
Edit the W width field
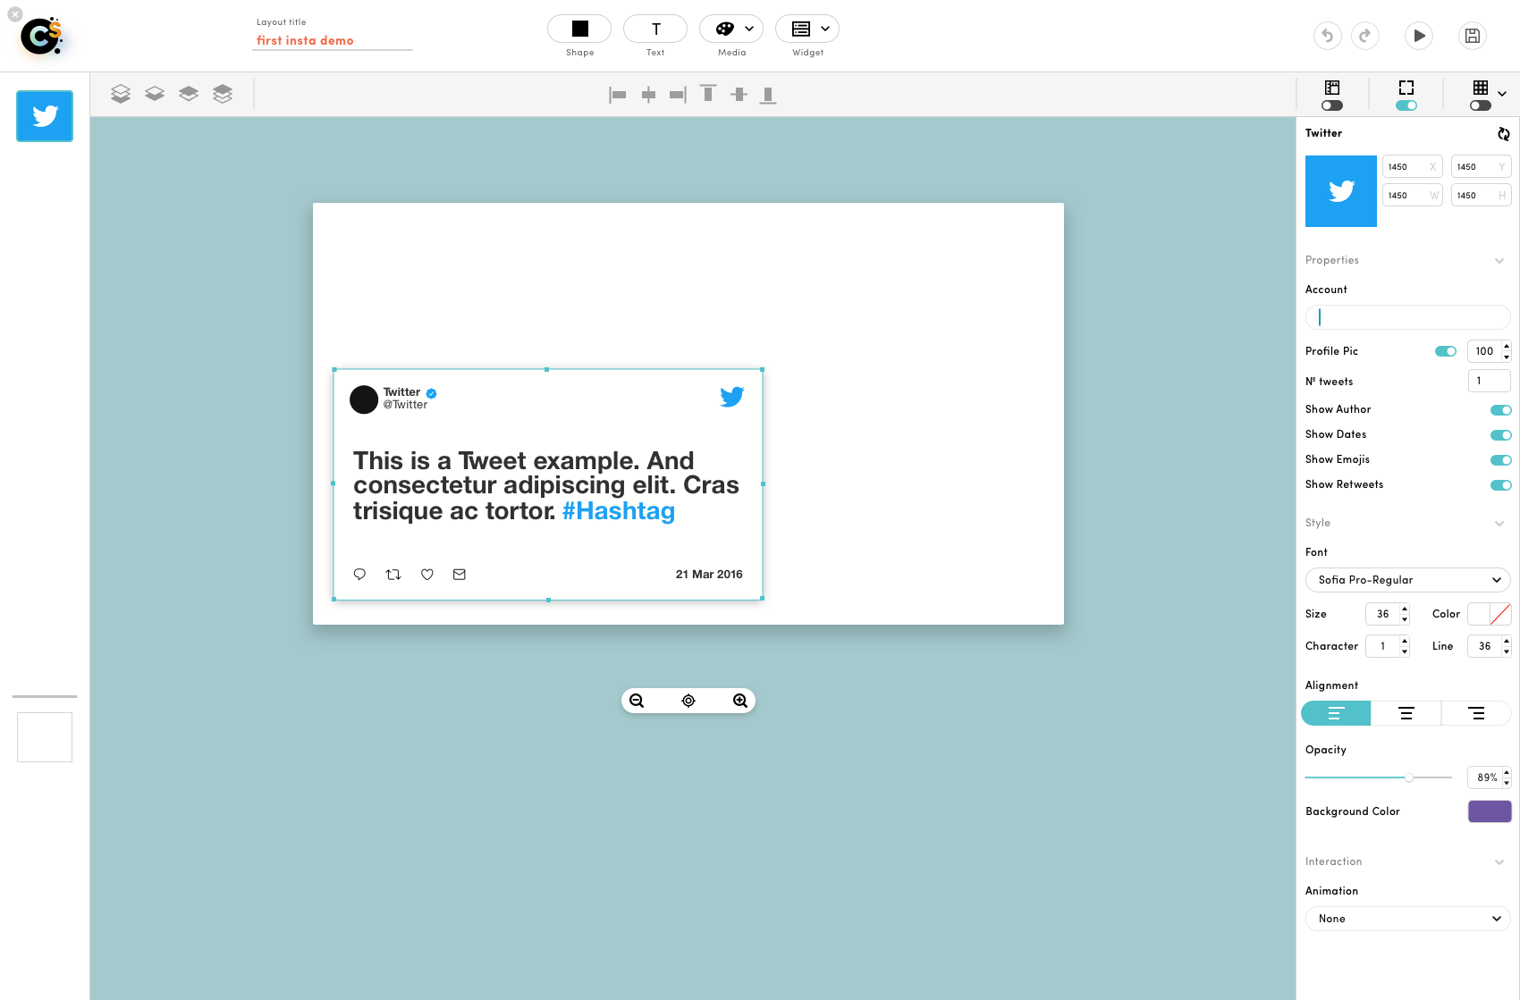pyautogui.click(x=1413, y=196)
